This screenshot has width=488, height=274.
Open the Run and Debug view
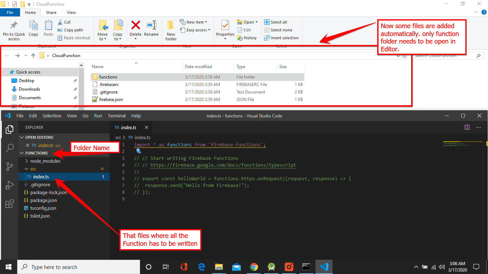(x=10, y=185)
